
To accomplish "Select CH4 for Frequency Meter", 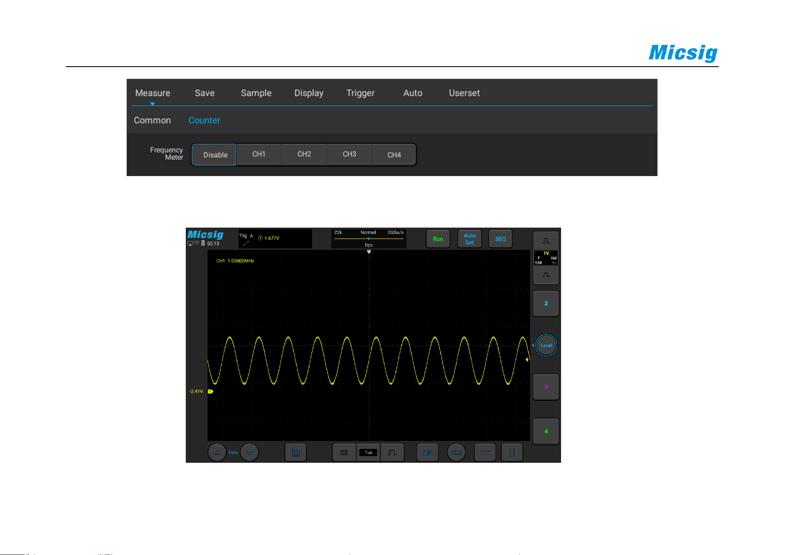I will [394, 155].
